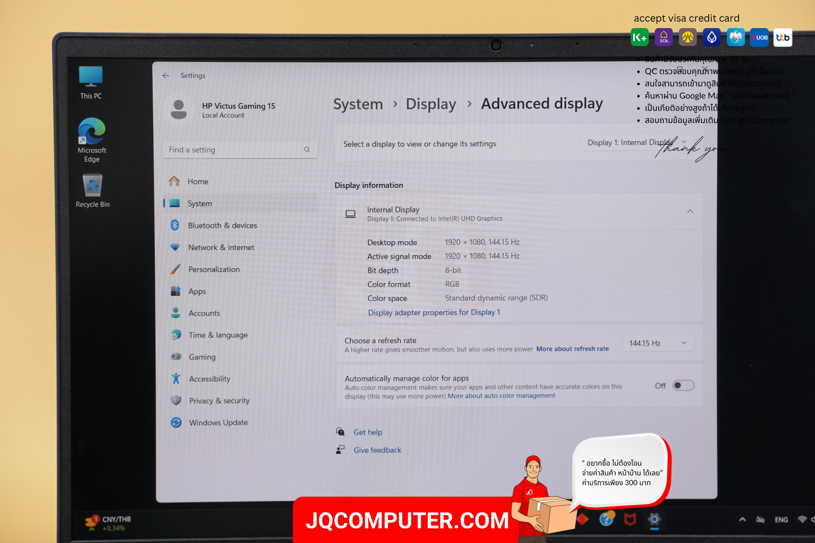Show hidden icons chevron in system tray

click(742, 519)
